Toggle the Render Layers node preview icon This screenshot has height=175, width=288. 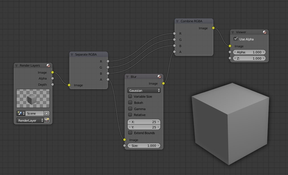click(x=48, y=65)
